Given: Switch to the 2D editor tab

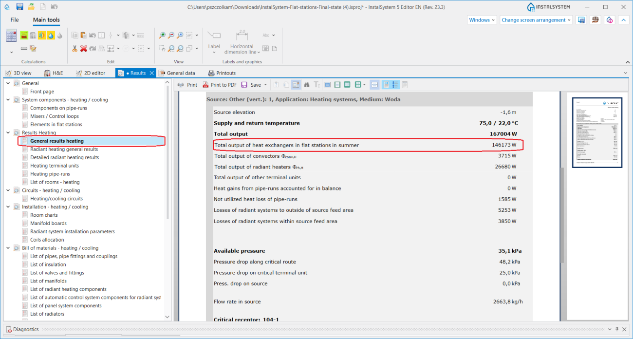Looking at the screenshot, I should [x=91, y=73].
